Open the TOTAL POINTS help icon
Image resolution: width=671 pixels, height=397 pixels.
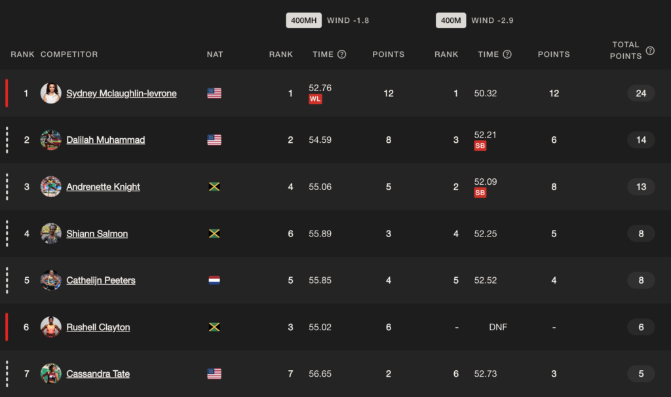650,50
